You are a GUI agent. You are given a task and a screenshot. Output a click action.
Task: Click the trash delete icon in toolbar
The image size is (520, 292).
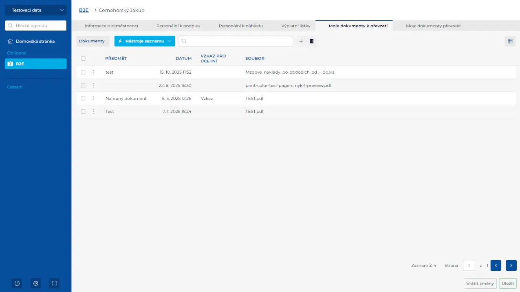click(x=312, y=41)
